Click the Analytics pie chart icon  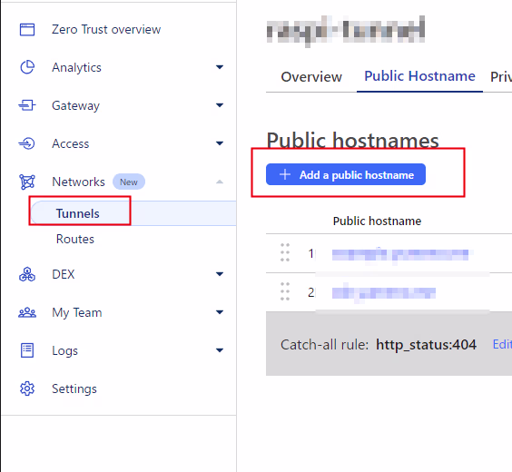[x=27, y=67]
